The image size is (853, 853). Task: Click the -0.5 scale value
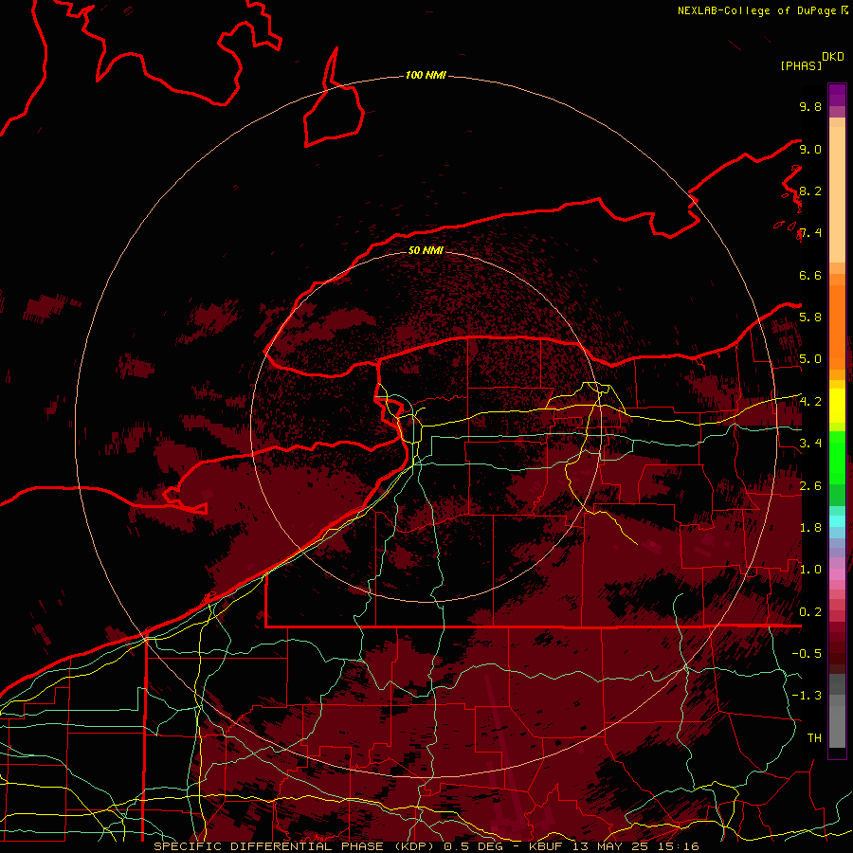coord(807,654)
